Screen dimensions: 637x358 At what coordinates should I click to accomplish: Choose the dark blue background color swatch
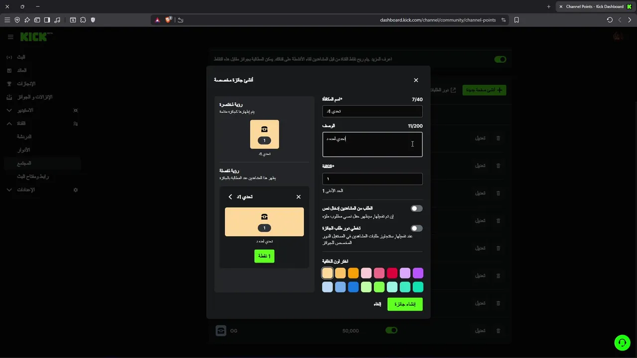353,287
